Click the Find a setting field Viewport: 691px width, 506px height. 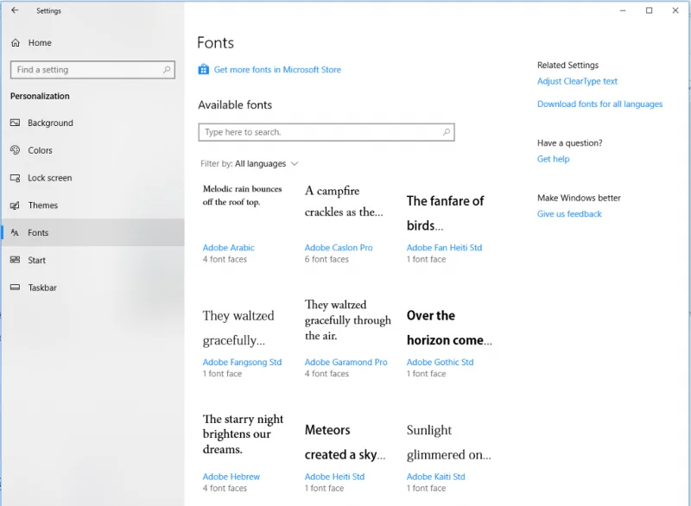(92, 70)
